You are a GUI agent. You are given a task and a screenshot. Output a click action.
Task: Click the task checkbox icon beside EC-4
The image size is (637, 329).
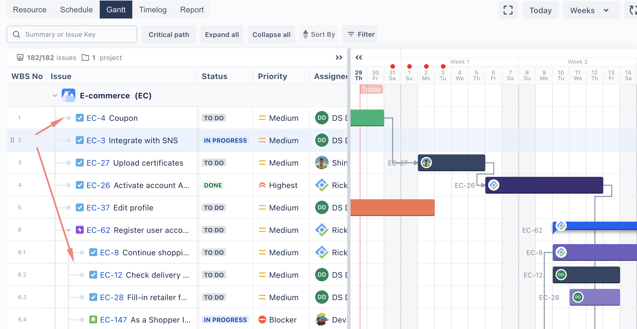click(x=80, y=118)
